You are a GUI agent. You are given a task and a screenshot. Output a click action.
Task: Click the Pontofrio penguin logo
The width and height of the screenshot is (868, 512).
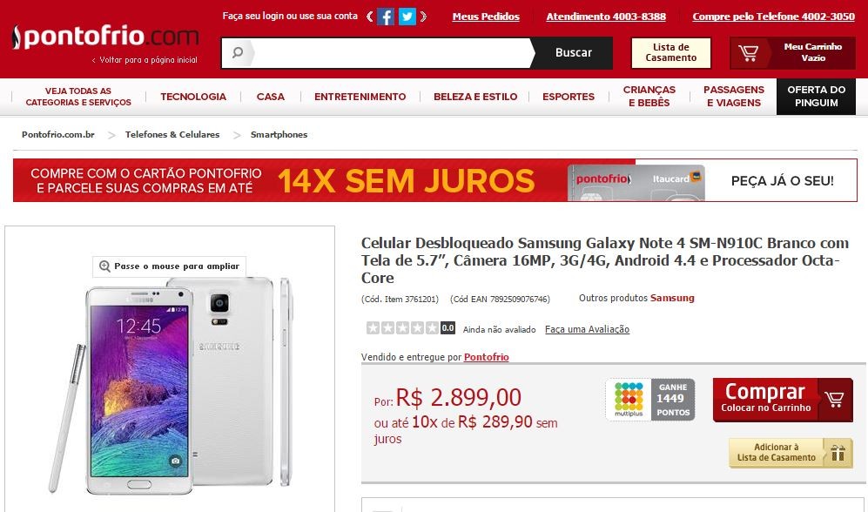(17, 37)
